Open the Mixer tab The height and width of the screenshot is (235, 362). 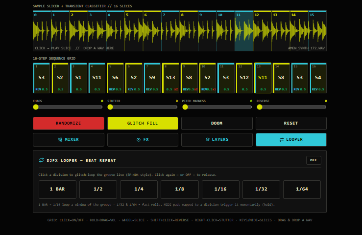point(69,139)
